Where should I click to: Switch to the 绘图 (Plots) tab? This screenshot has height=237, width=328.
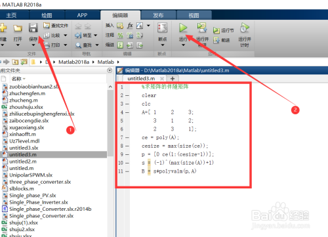click(47, 15)
